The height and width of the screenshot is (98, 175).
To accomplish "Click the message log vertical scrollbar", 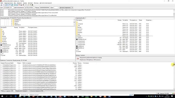I will pyautogui.click(x=174, y=13).
